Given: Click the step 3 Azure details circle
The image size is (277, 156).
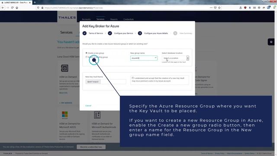Looking at the screenshot, I should pos(140,33).
